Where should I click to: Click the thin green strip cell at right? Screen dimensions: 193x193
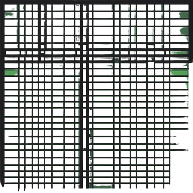click(x=179, y=53)
